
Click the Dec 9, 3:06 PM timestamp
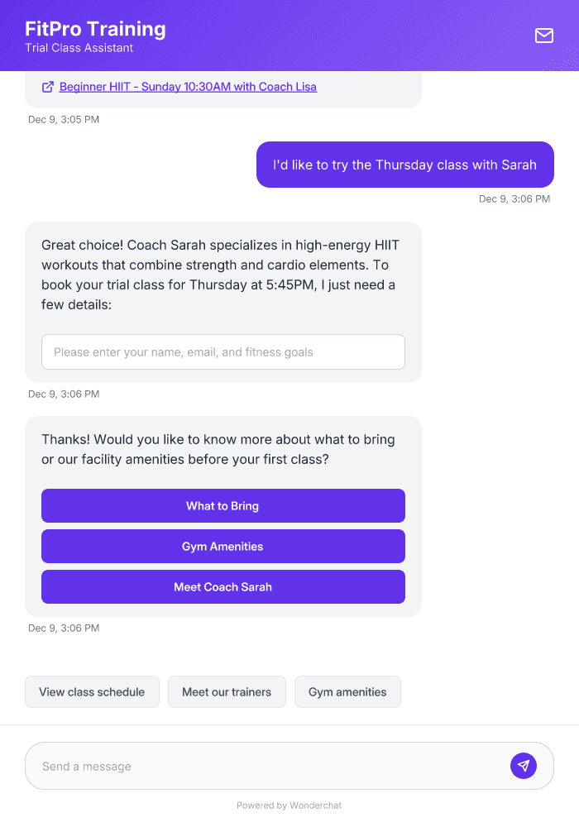point(514,198)
